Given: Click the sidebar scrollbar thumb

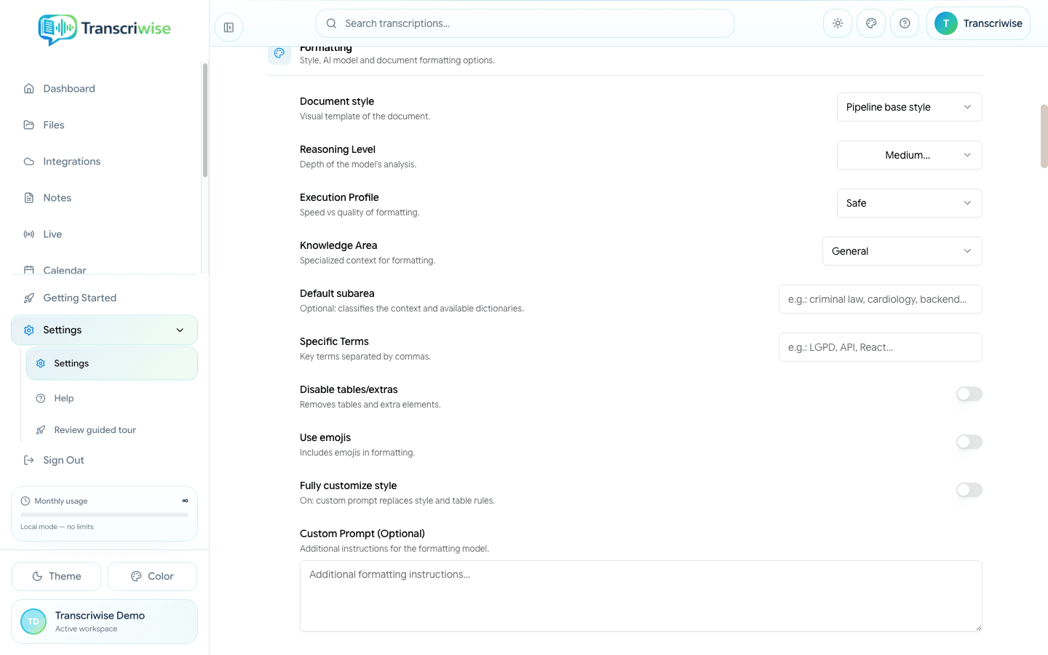Looking at the screenshot, I should tap(205, 120).
